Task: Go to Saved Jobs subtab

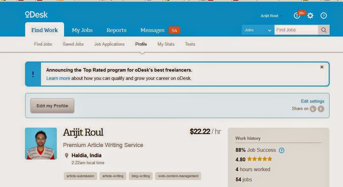Action: (x=73, y=44)
